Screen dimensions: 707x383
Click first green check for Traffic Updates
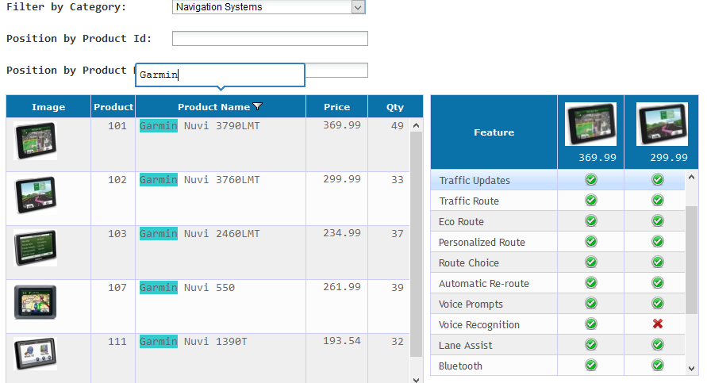(x=591, y=179)
